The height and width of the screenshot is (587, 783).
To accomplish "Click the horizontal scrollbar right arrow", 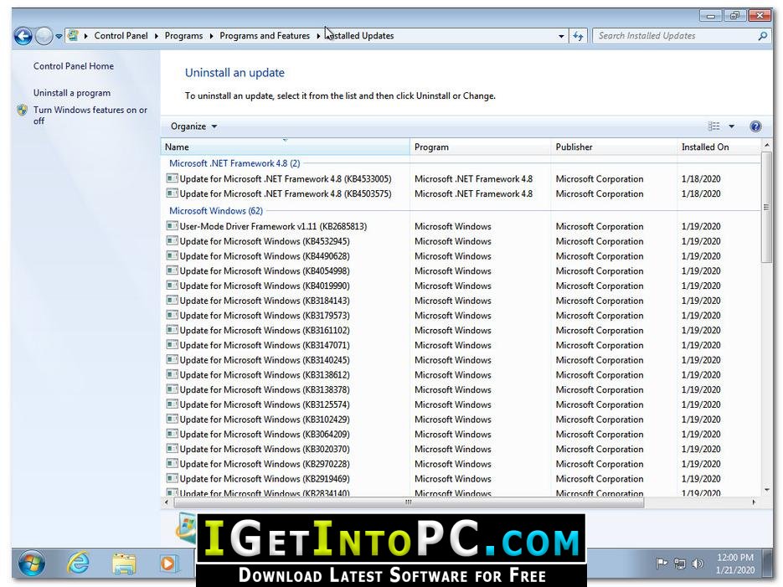I will point(754,502).
